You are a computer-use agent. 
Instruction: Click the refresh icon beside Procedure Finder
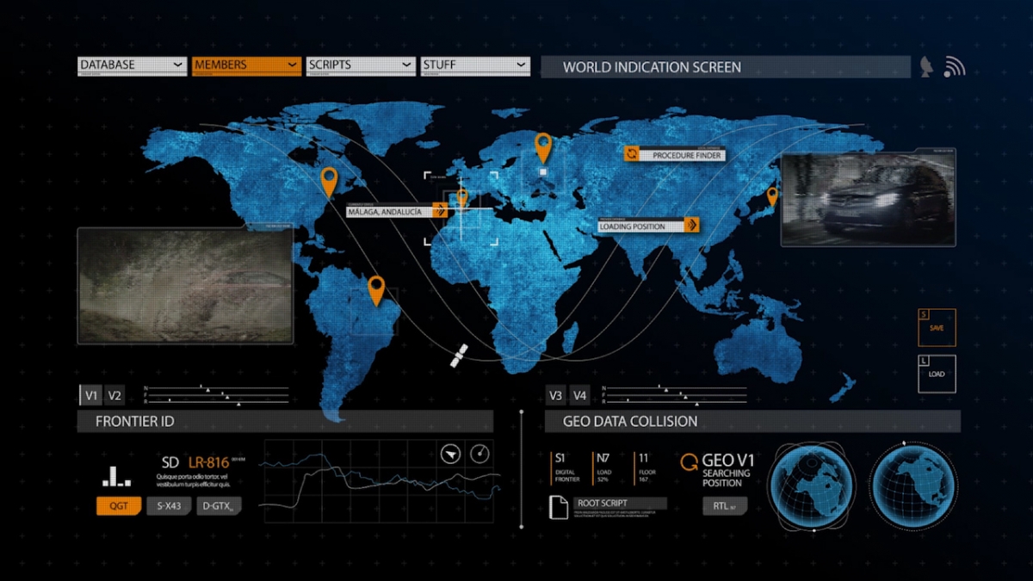pyautogui.click(x=631, y=154)
